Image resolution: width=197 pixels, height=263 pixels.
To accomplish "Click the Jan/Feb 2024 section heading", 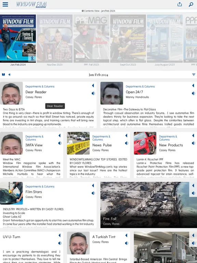I will [x=98, y=75].
